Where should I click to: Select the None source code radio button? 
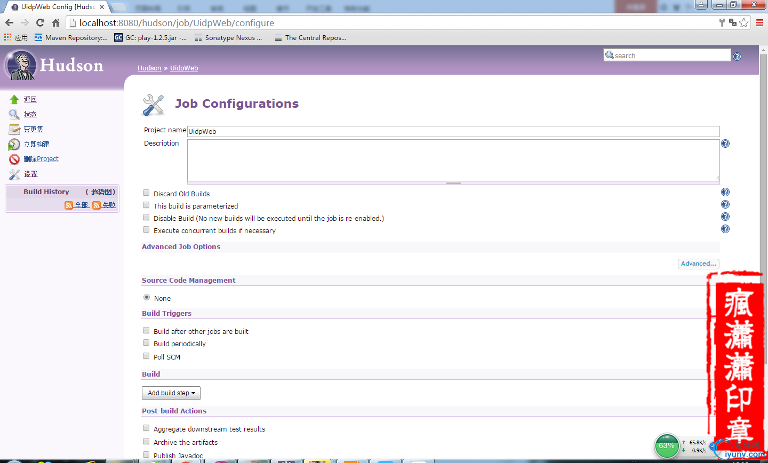pos(147,297)
